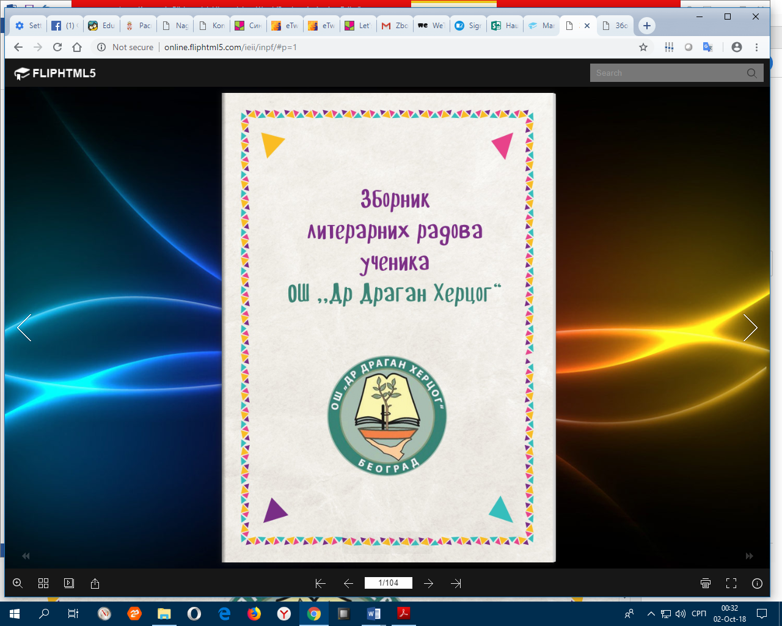Open the Chrome profile icon
Viewport: 782px width, 626px height.
[737, 47]
